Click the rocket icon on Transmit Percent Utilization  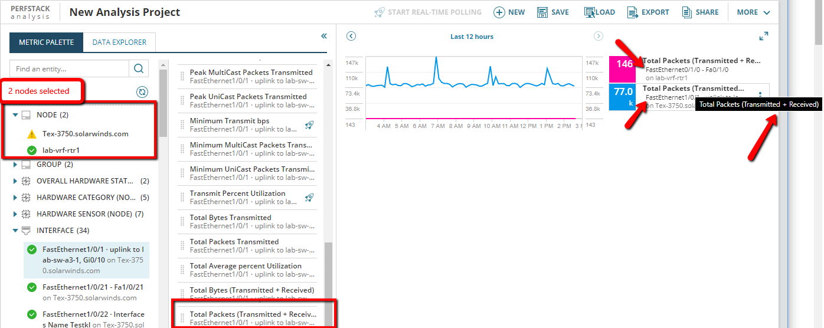click(x=309, y=198)
